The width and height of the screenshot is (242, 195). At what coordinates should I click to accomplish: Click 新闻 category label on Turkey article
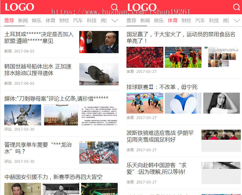[8, 51]
